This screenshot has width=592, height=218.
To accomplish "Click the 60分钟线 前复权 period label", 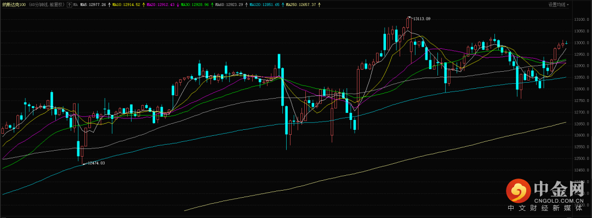I will pyautogui.click(x=47, y=5).
